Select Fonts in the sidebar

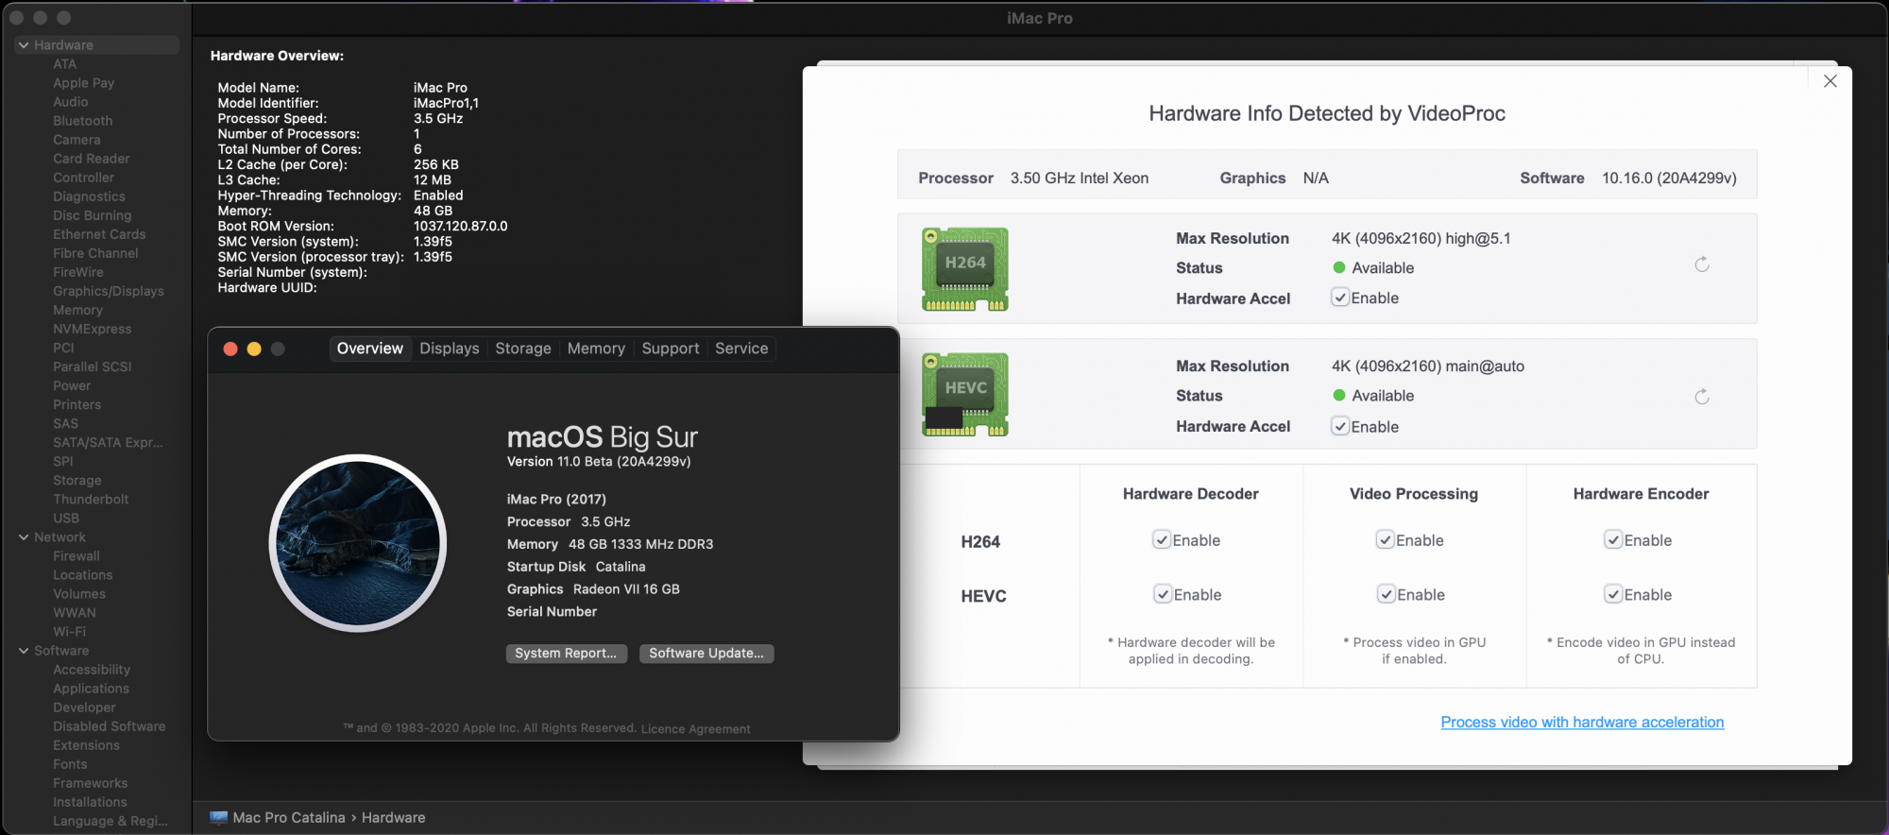pos(70,764)
